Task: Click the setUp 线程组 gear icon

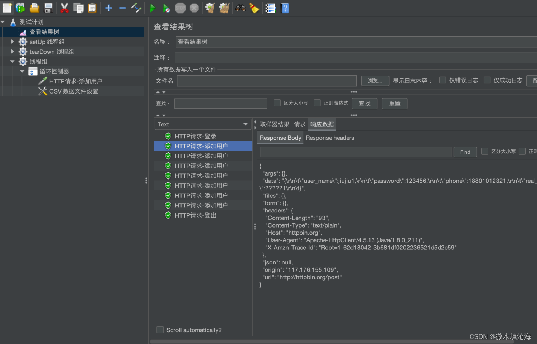Action: (x=23, y=42)
